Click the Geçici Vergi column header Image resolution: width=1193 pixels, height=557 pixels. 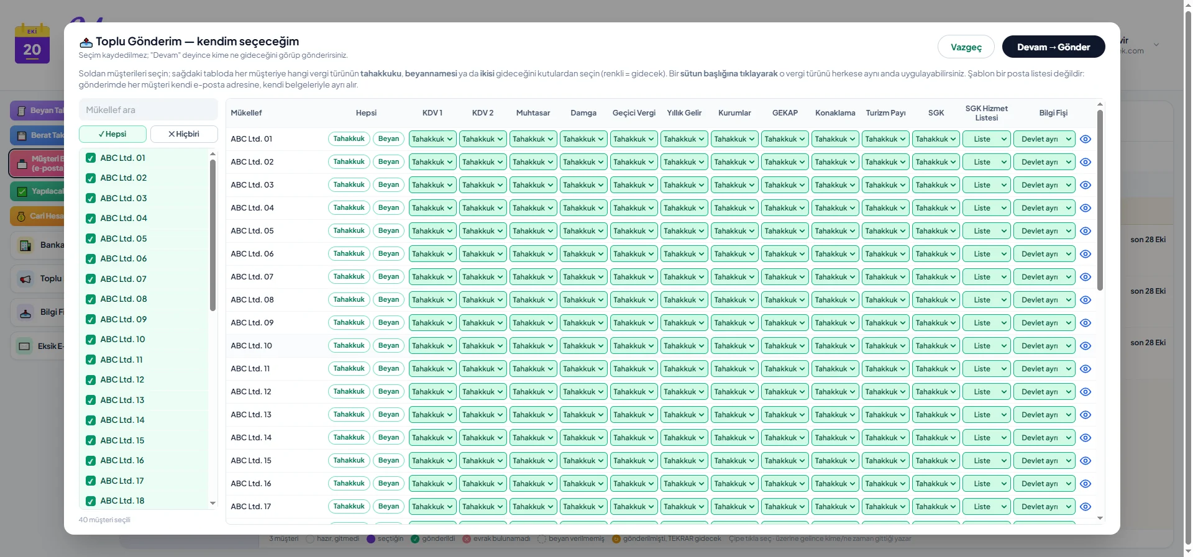634,113
